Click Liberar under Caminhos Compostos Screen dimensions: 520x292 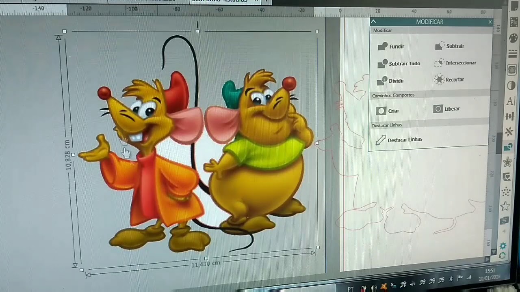pos(446,109)
